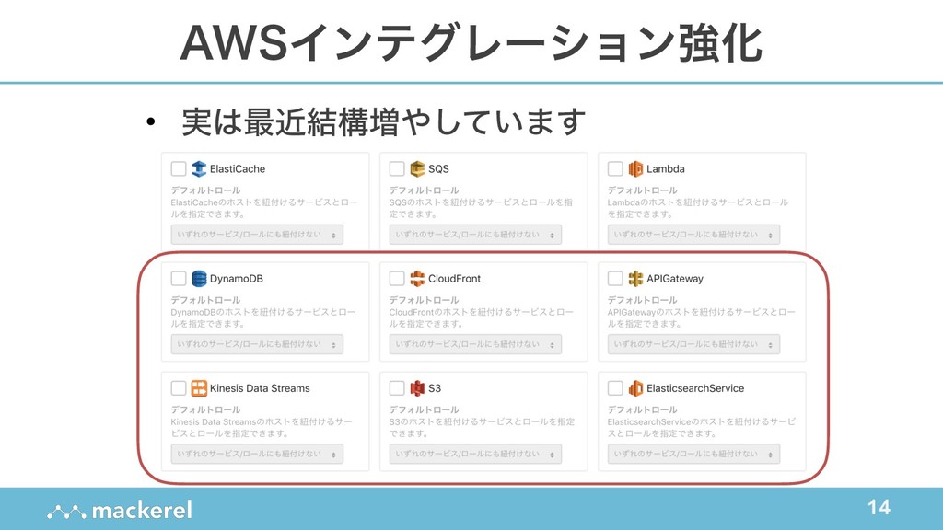
Task: Check the Lambda integration checkbox
Action: coord(615,169)
